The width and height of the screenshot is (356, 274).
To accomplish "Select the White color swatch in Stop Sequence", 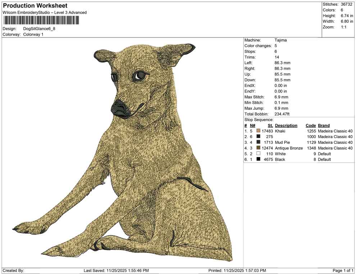I will pyautogui.click(x=258, y=154).
